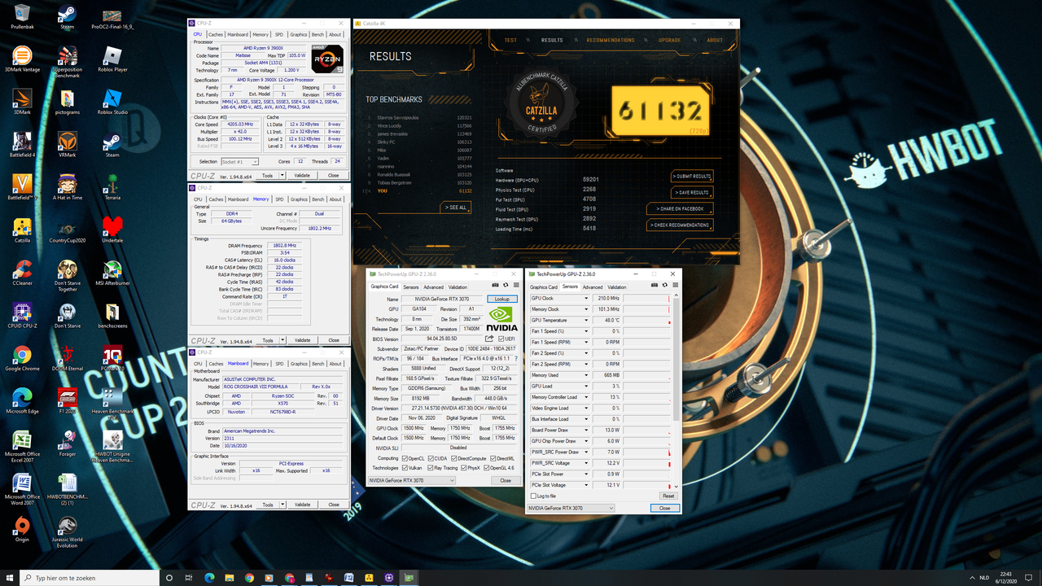The image size is (1042, 586).
Task: Toggle the UEFI checkbox in GPU-Z
Action: 501,339
